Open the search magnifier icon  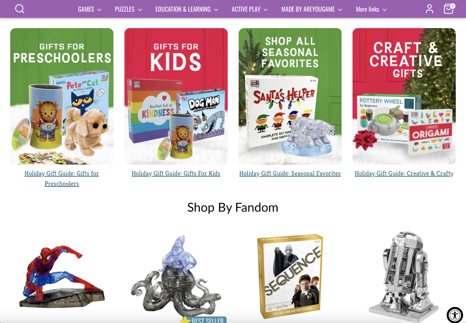(x=20, y=9)
